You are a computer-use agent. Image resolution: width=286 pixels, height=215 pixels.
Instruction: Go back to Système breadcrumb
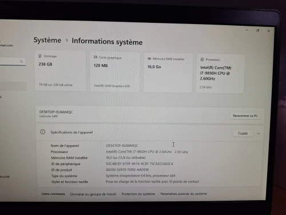coord(47,40)
